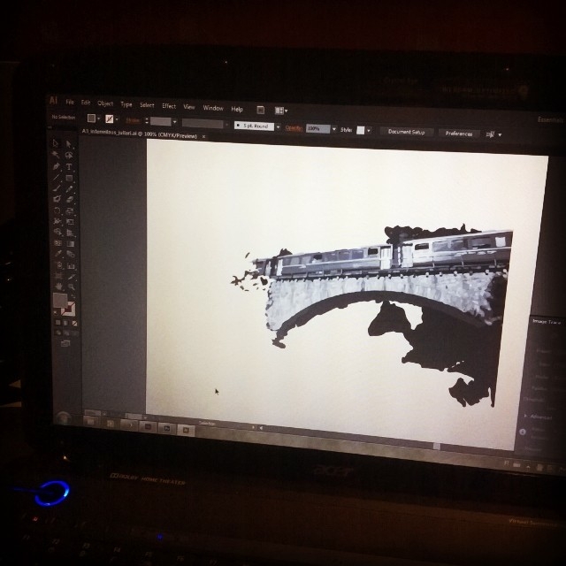Select the Eyedropper tool

coord(57,254)
